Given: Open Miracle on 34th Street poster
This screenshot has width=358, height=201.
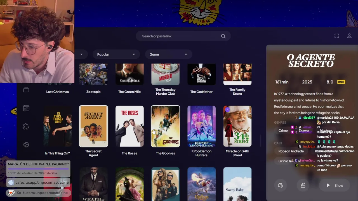Looking at the screenshot, I should [x=237, y=126].
